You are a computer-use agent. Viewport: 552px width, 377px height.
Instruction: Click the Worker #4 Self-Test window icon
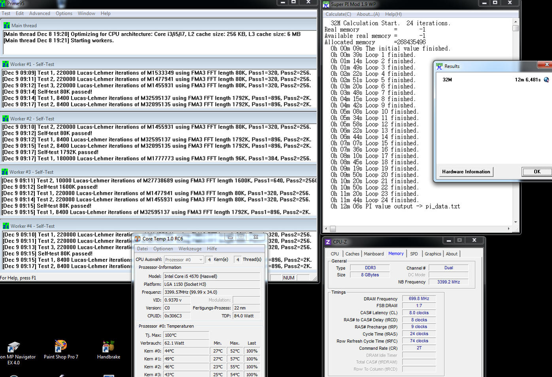pyautogui.click(x=6, y=226)
